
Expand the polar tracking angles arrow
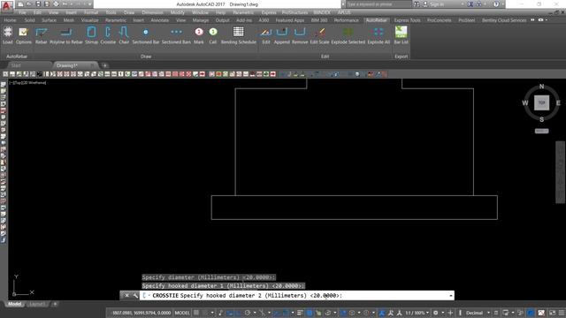pos(255,313)
